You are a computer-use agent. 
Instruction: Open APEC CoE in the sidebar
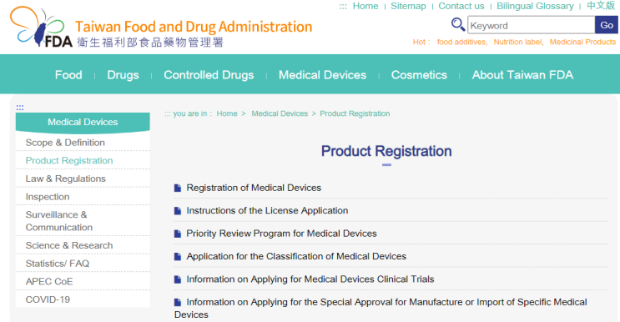point(49,282)
